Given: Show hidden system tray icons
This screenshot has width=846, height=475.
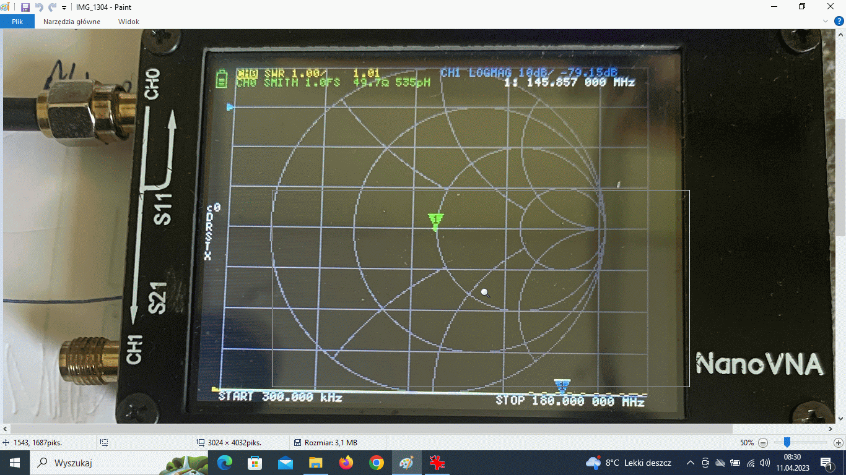Looking at the screenshot, I should pos(690,463).
